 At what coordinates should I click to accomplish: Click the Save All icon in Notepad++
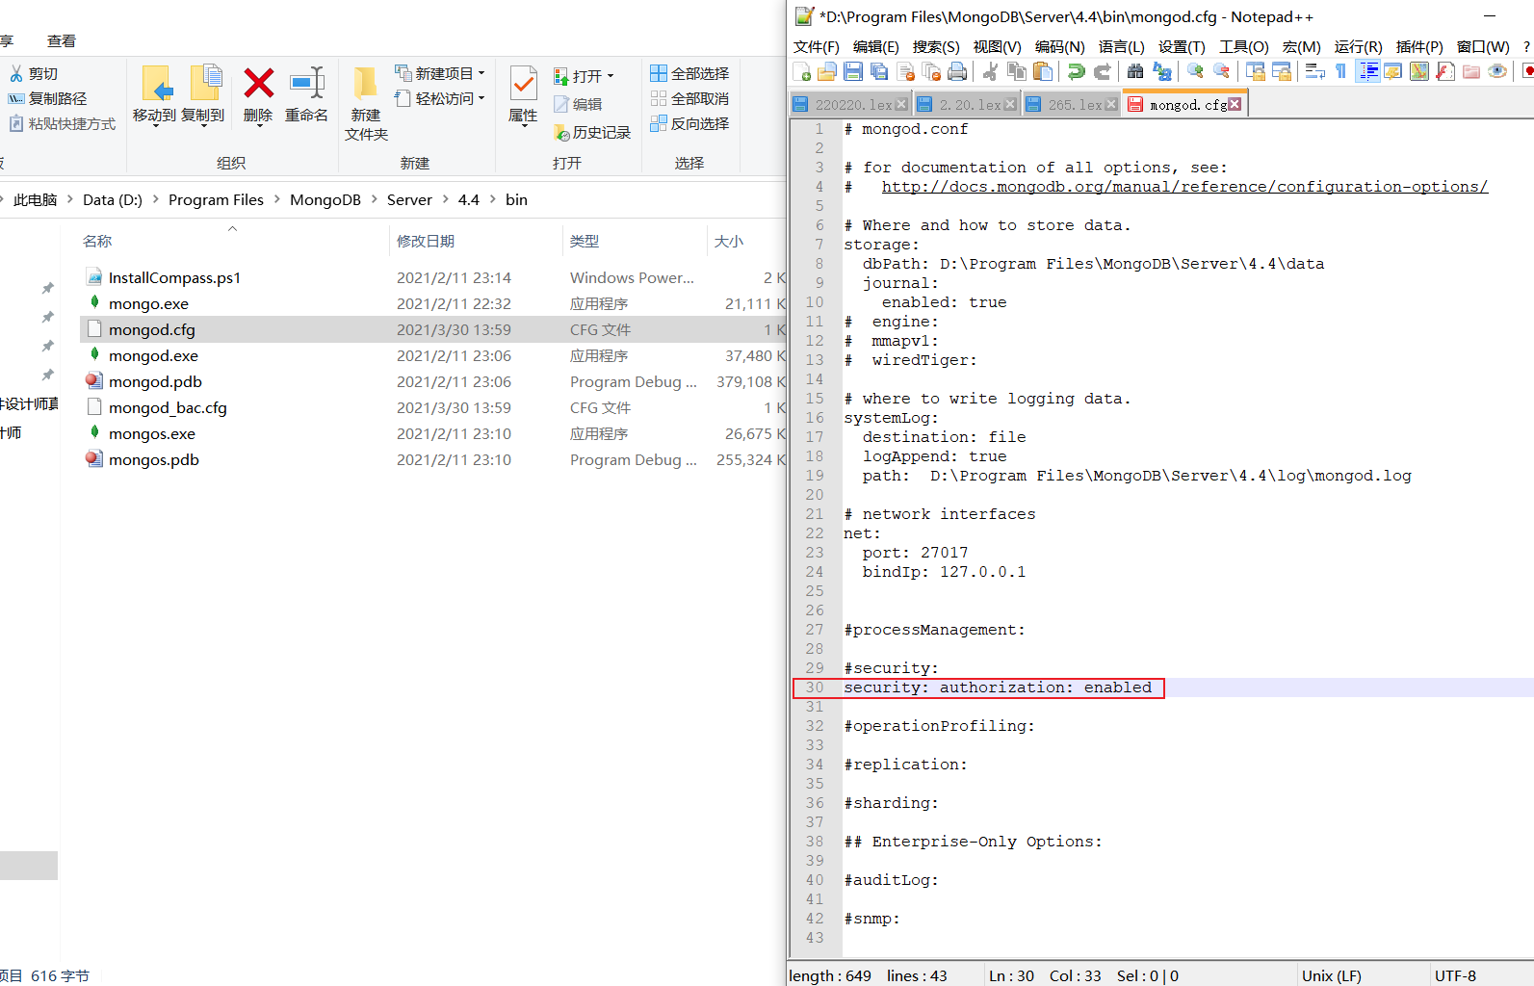tap(879, 71)
